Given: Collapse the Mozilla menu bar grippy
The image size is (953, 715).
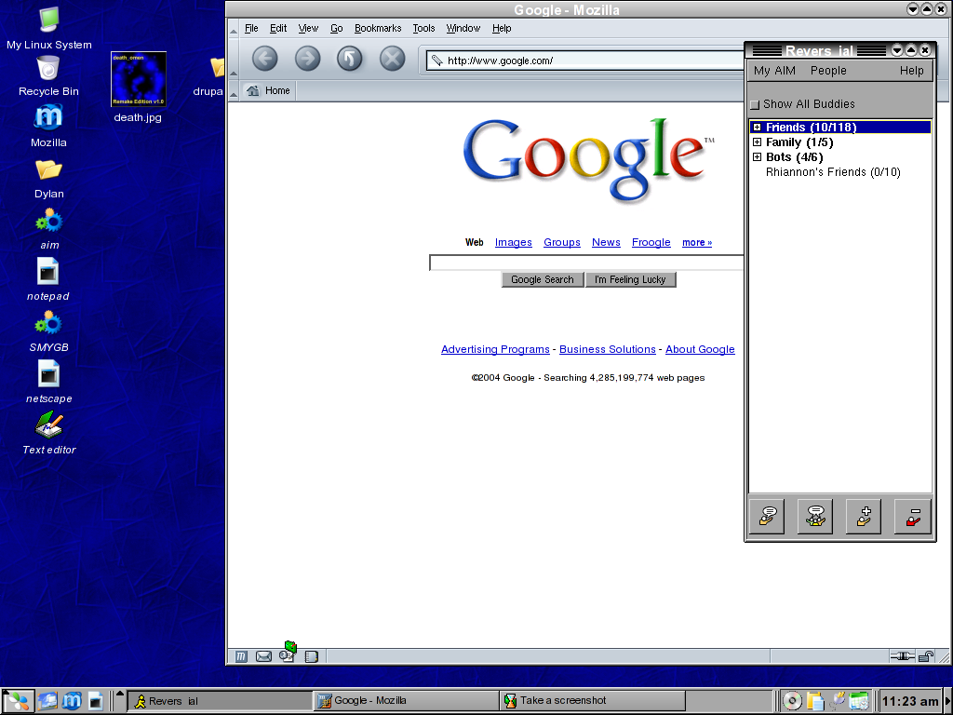Looking at the screenshot, I should click(x=234, y=29).
